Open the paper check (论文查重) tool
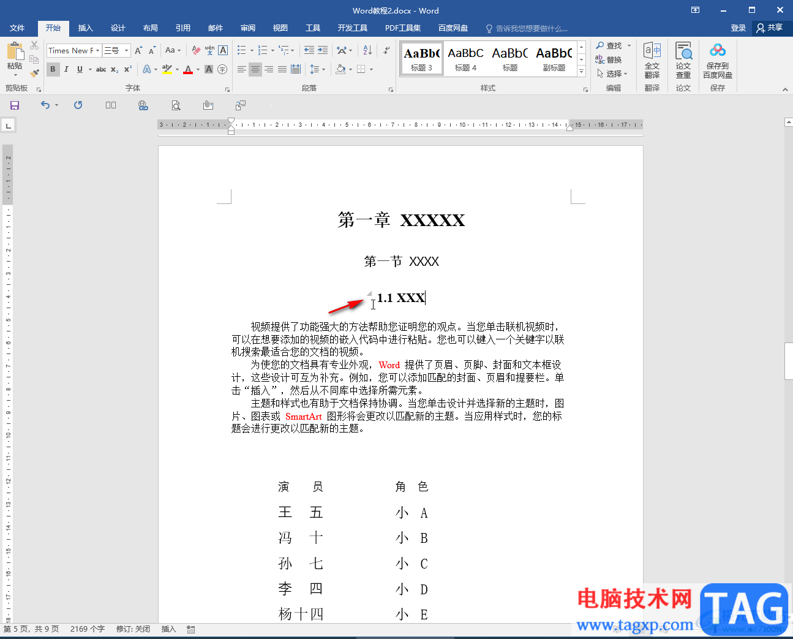Viewport: 793px width, 639px height. 683,61
